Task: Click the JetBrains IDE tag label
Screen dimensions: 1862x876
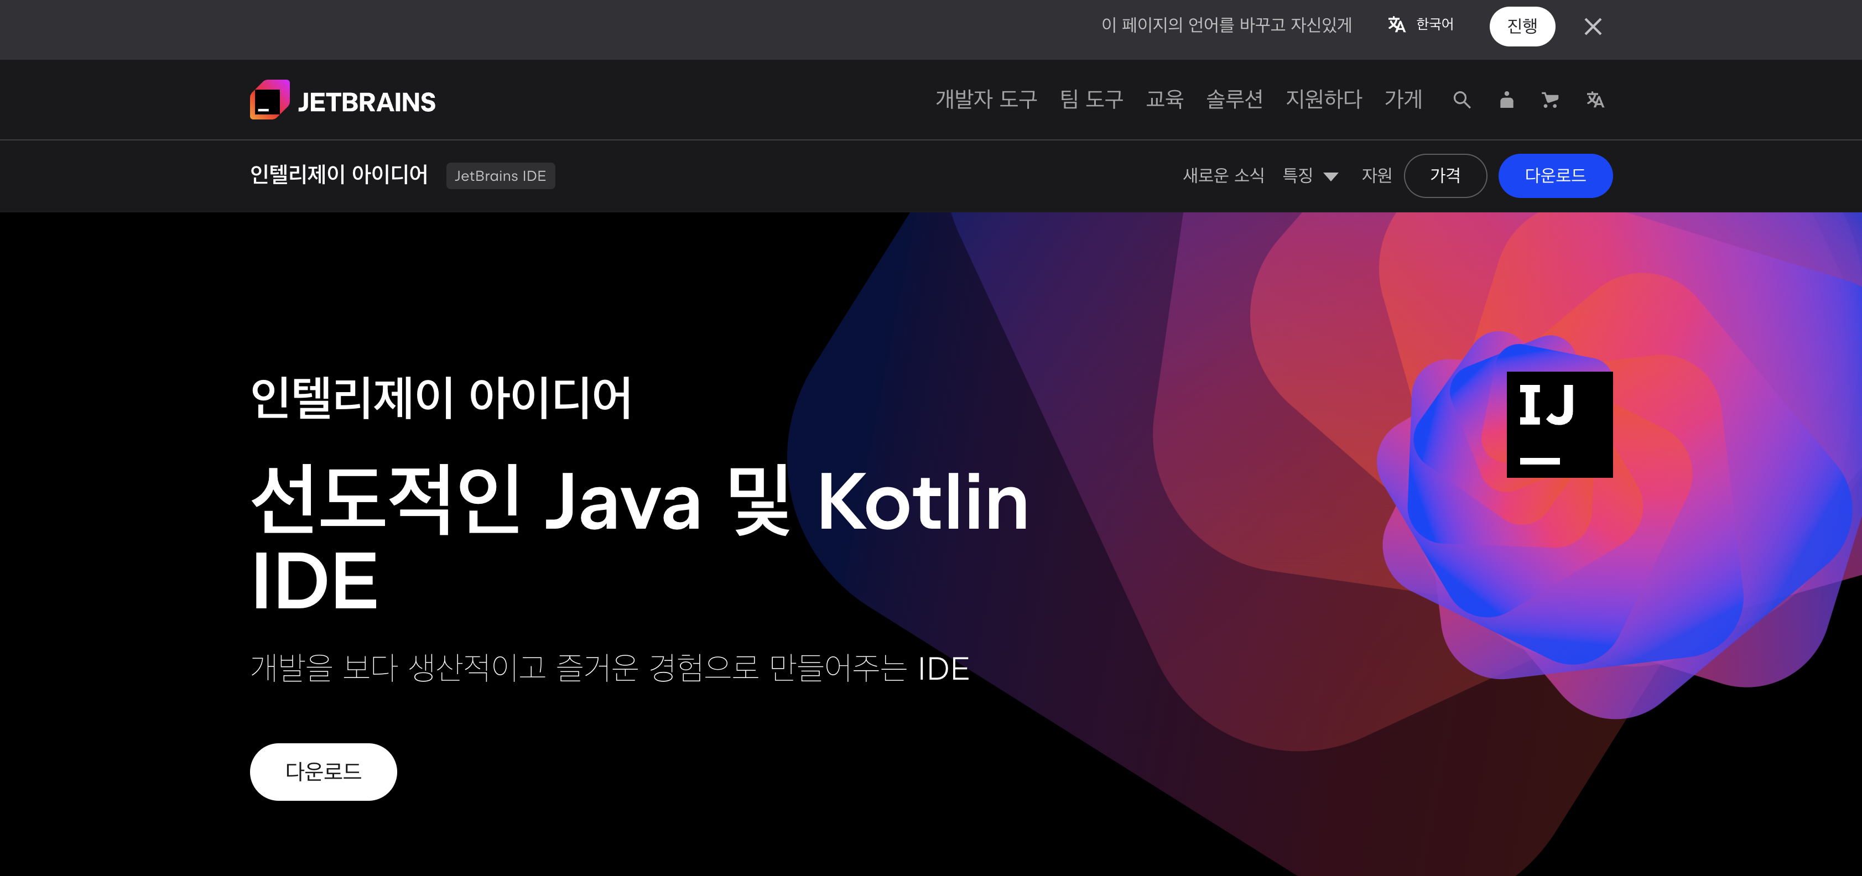Action: [500, 176]
